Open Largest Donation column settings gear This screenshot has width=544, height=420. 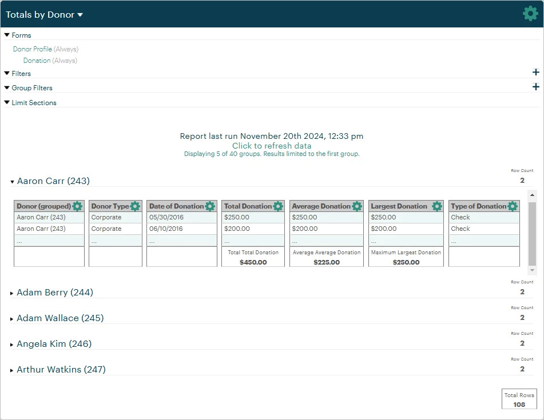tap(437, 206)
